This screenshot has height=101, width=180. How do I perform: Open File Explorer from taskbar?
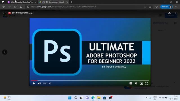pyautogui.click(x=99, y=98)
